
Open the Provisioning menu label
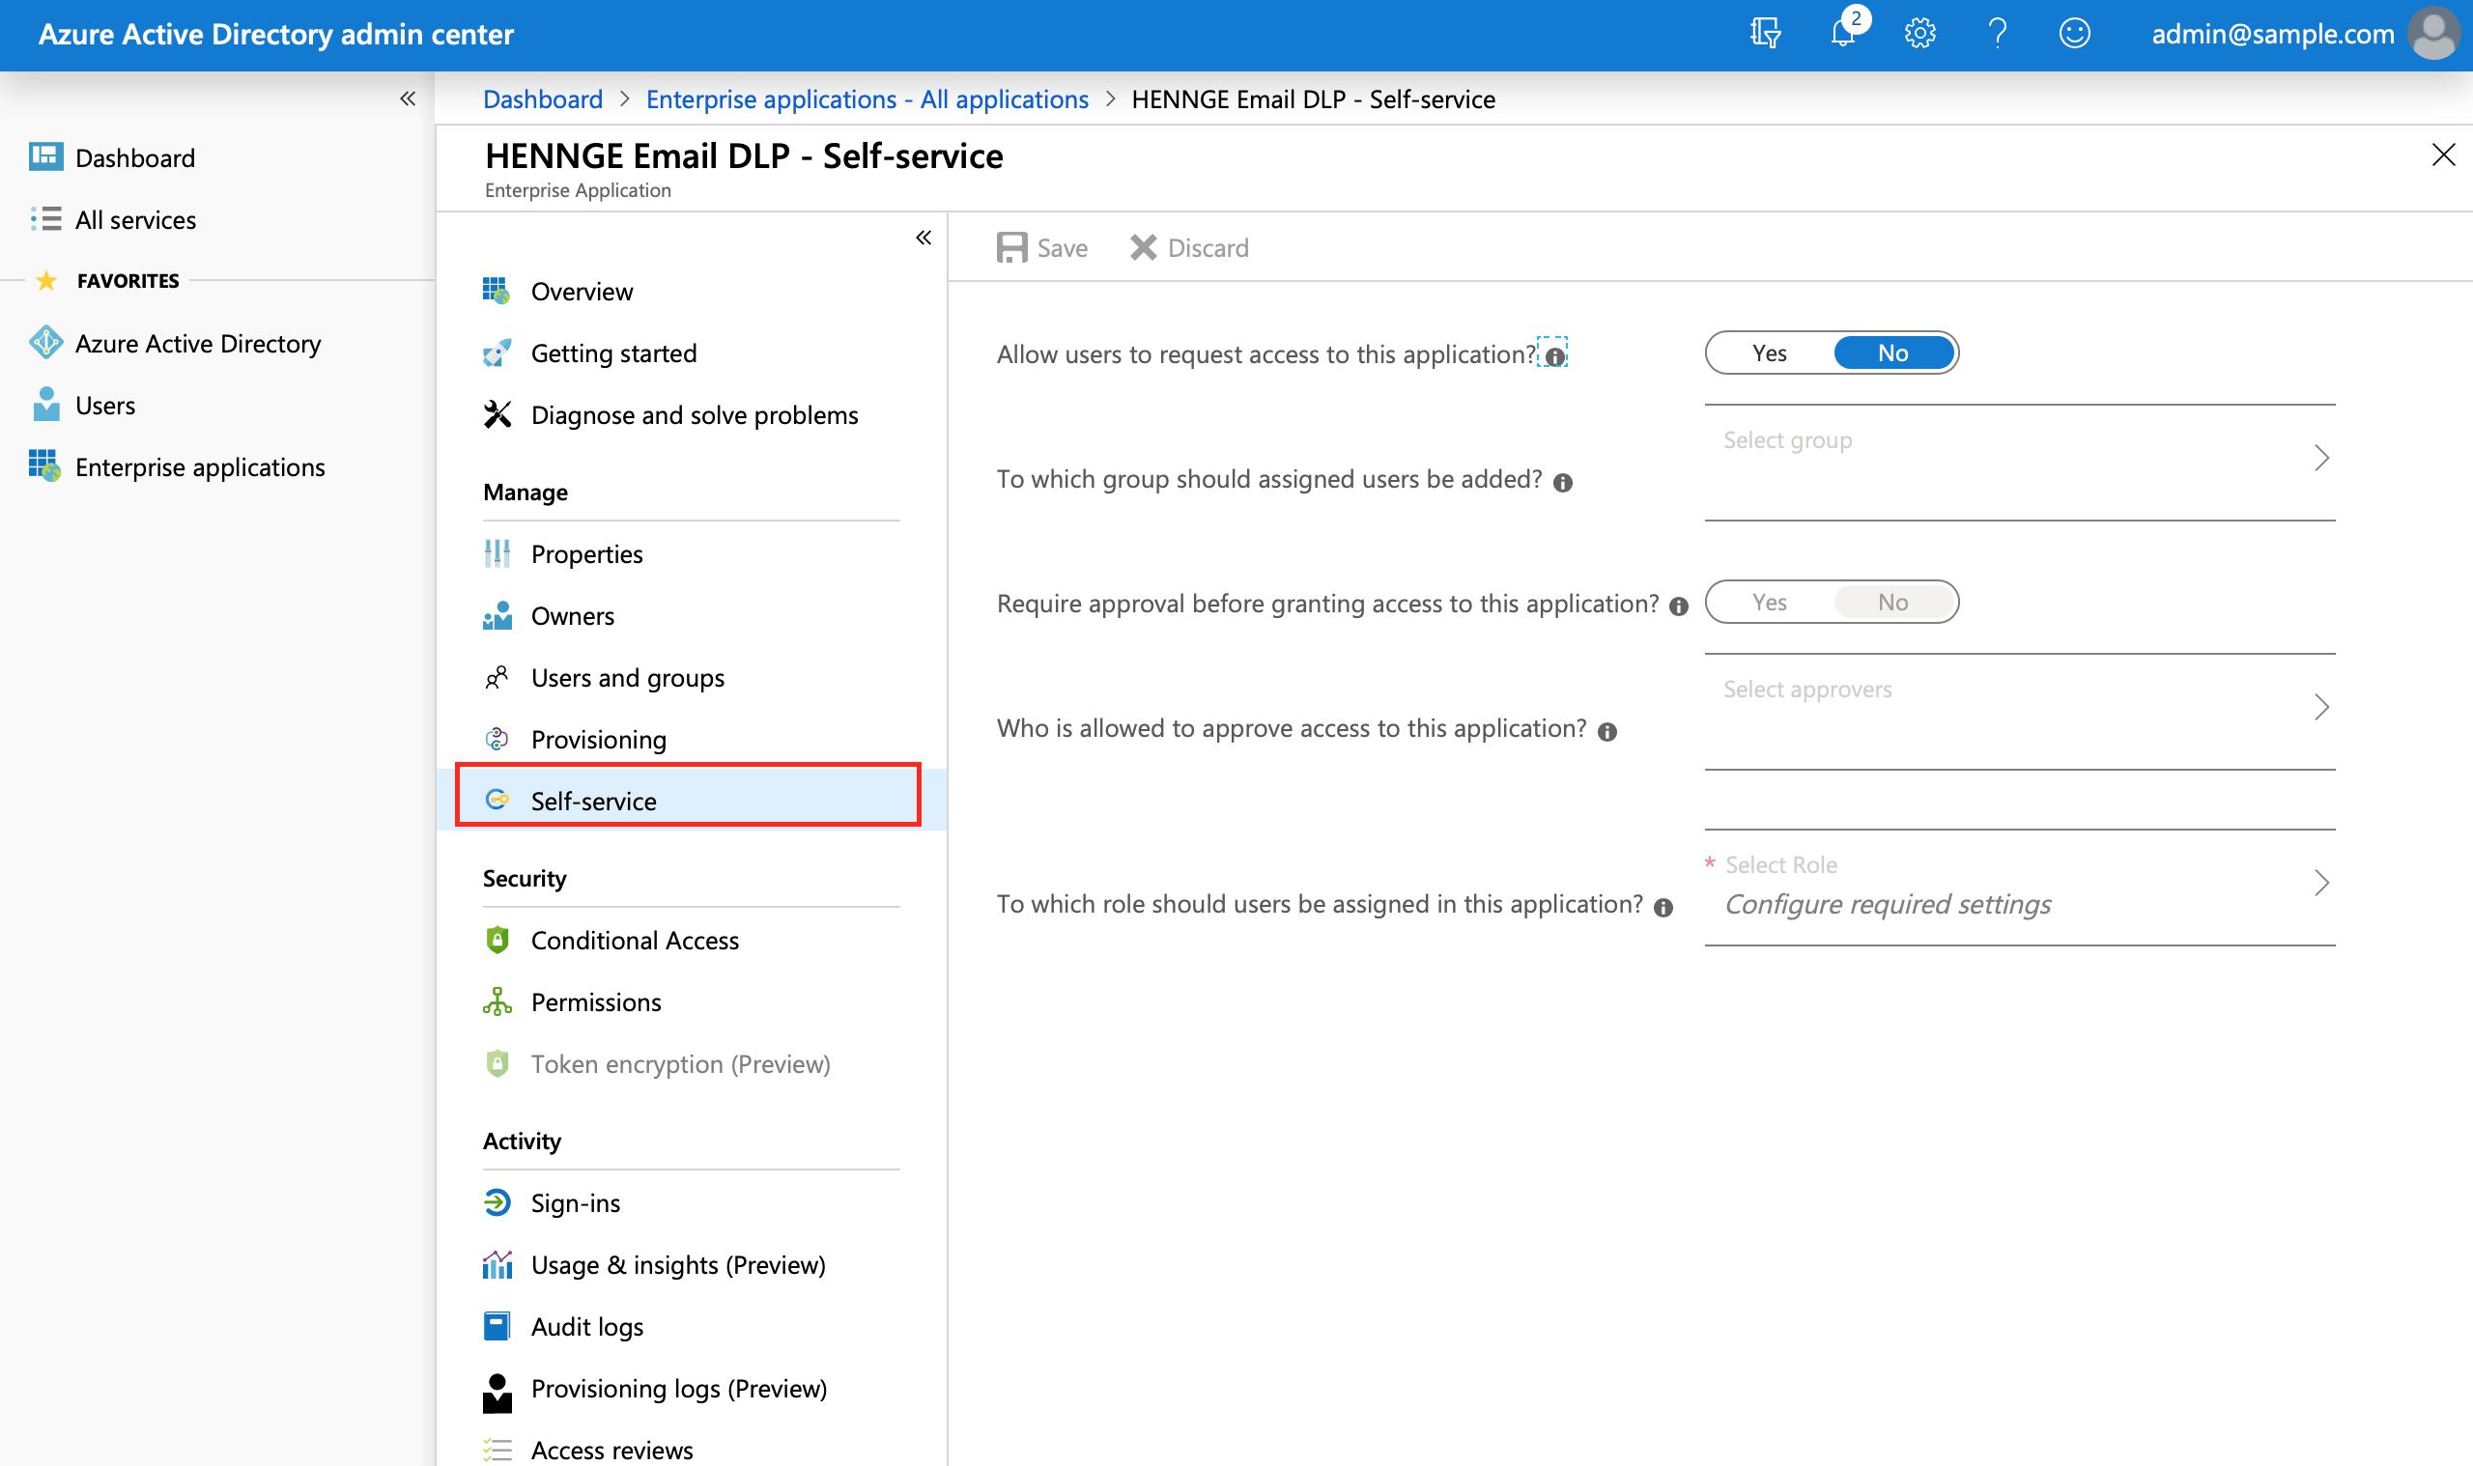[x=599, y=739]
